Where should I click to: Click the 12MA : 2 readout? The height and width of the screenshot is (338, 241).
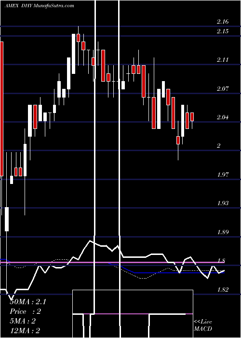25,331
